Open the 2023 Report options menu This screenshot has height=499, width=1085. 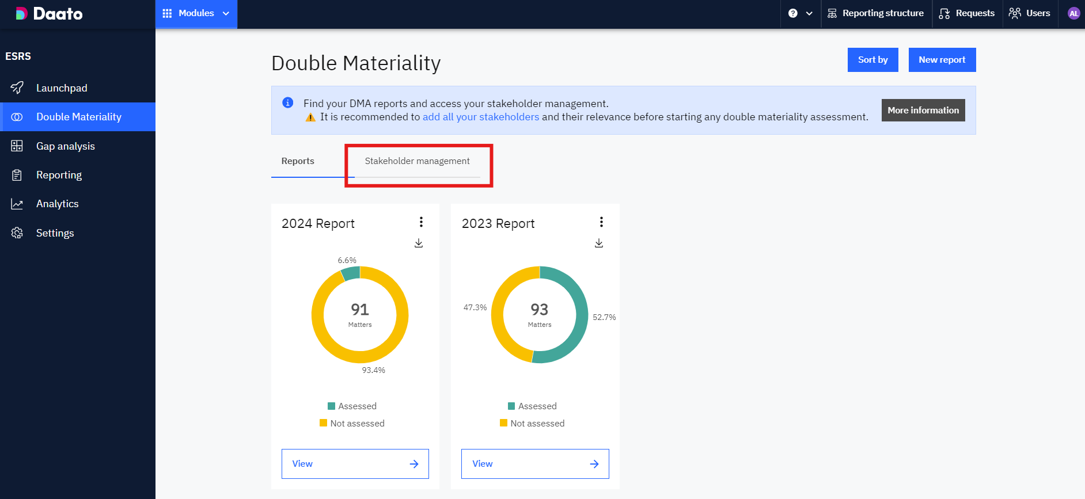601,222
